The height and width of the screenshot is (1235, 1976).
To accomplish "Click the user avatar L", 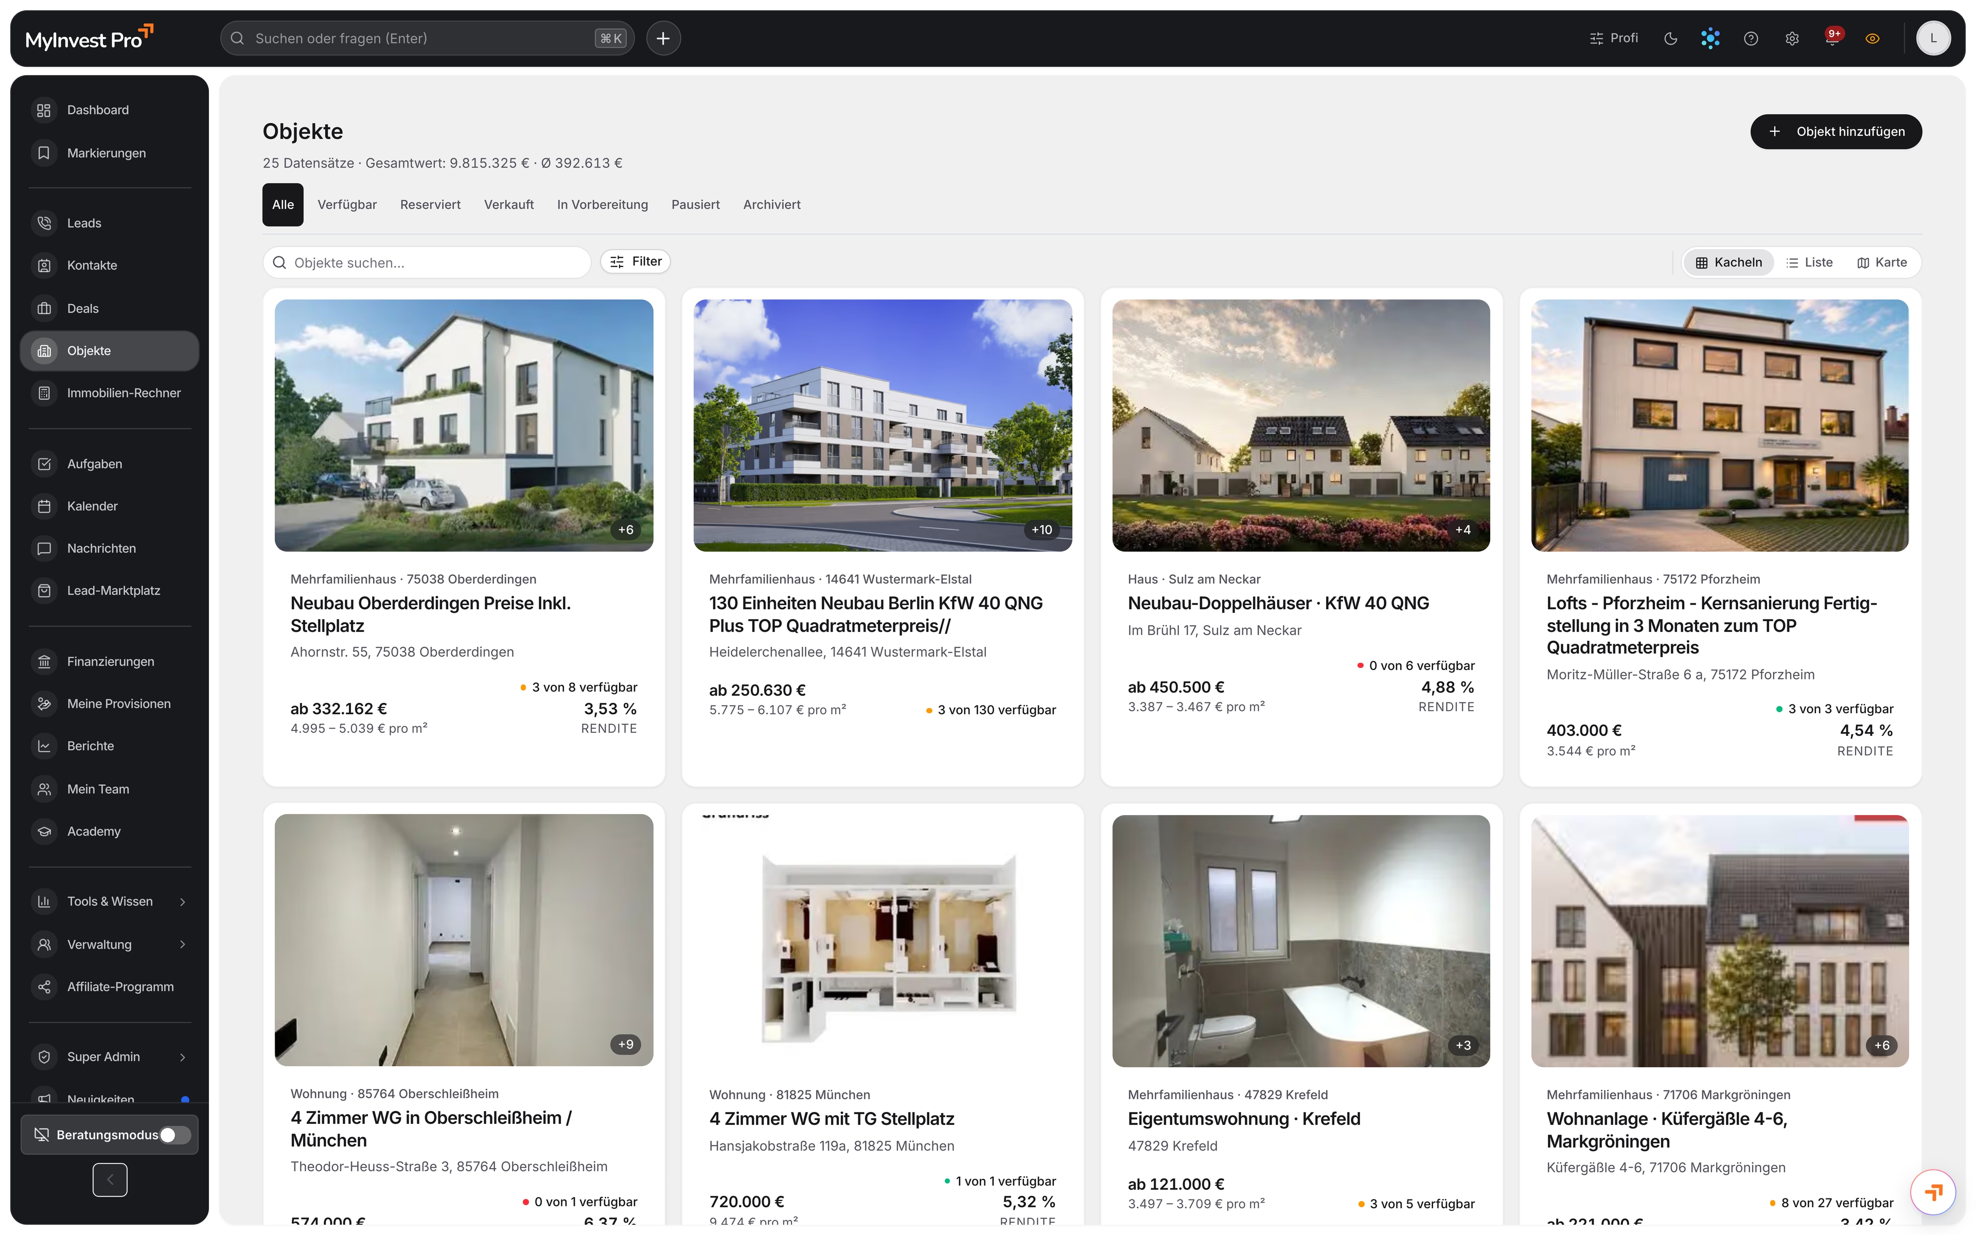I will [1933, 39].
